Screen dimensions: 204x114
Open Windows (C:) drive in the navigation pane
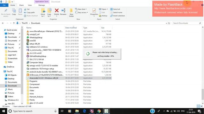pos(13,100)
